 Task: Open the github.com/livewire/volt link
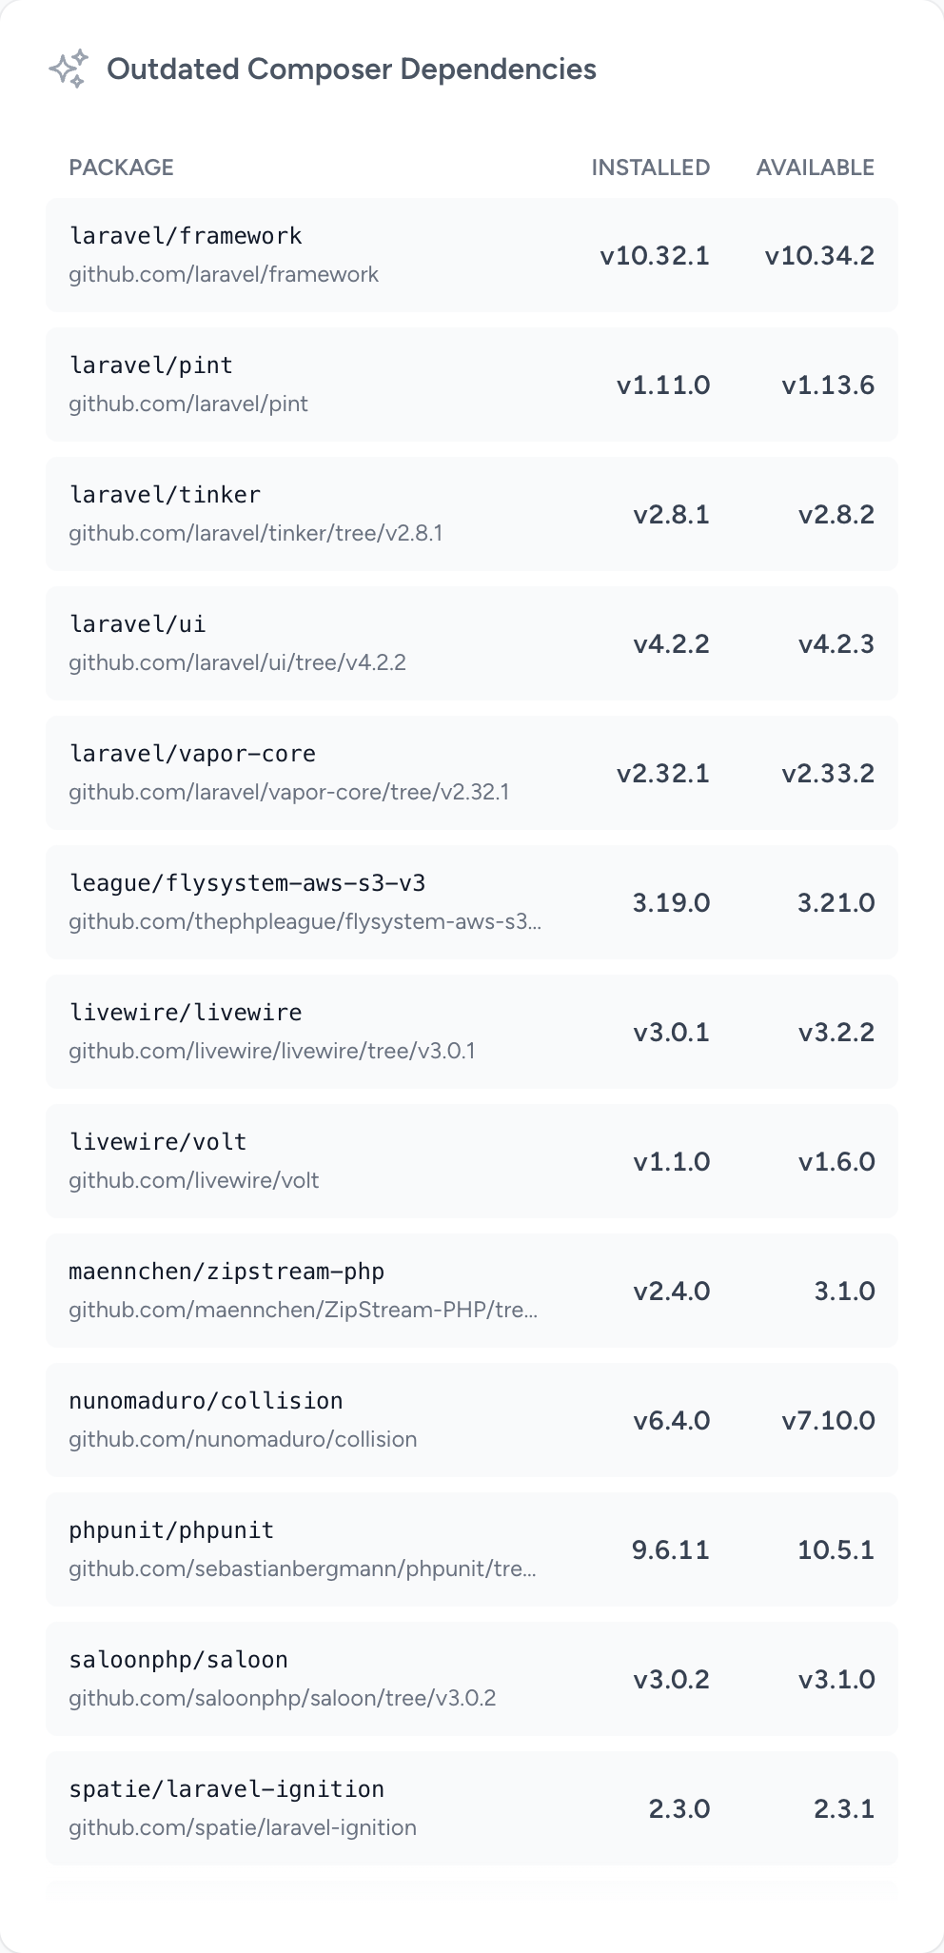click(x=193, y=1180)
